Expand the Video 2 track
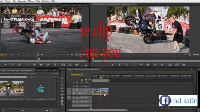200x112 pixels. click(x=82, y=86)
